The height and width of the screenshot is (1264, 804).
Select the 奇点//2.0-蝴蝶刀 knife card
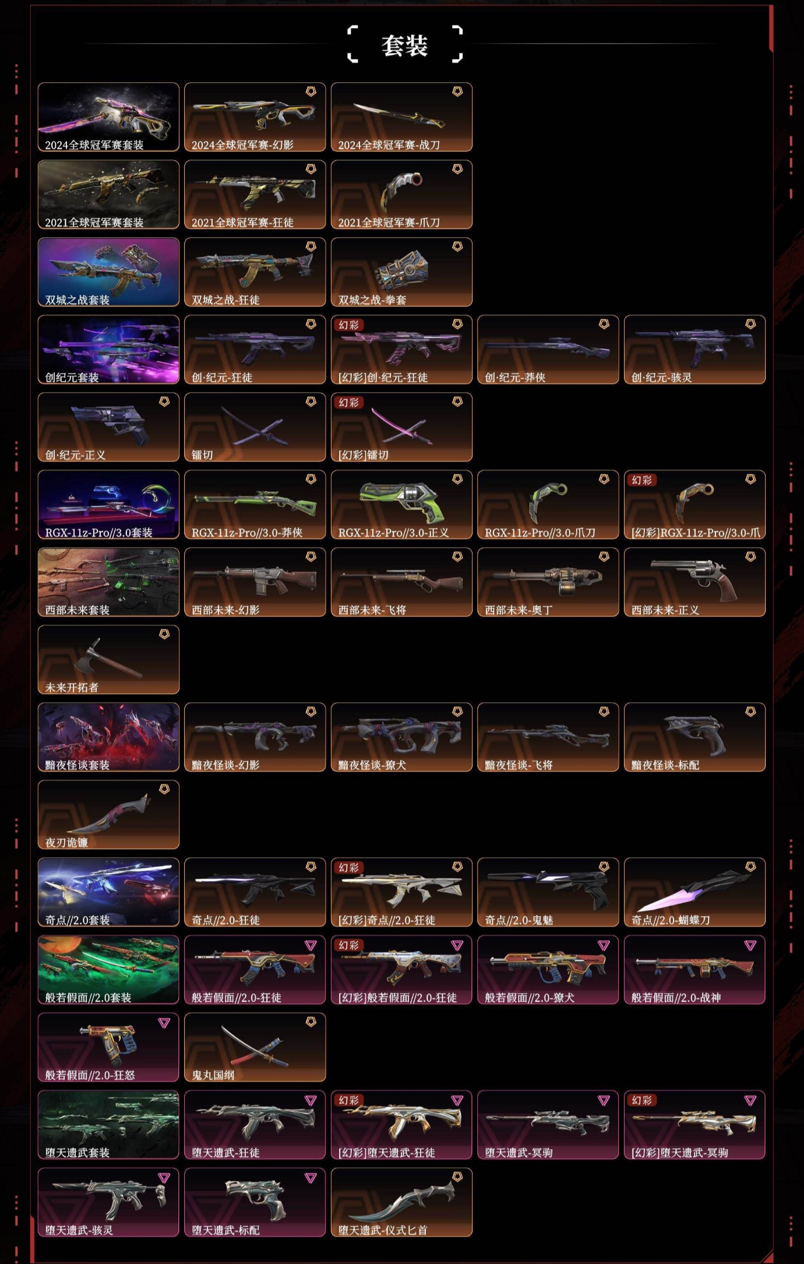[694, 892]
